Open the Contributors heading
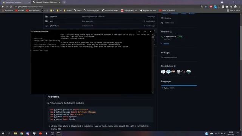This screenshot has height=136, width=242. pyautogui.click(x=167, y=66)
